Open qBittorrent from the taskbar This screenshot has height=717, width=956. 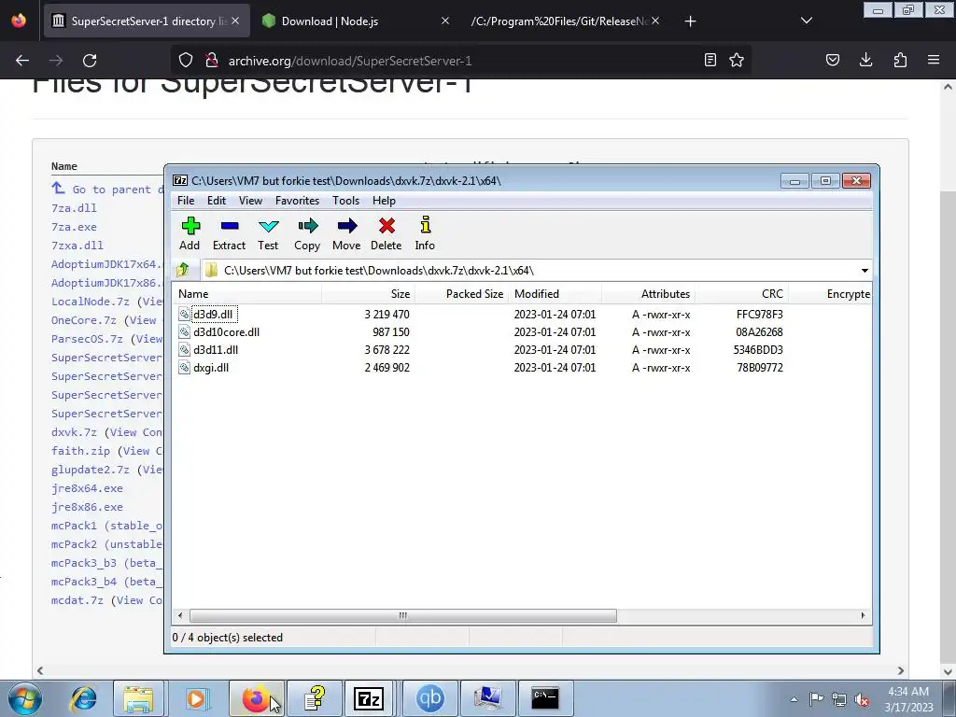[429, 698]
